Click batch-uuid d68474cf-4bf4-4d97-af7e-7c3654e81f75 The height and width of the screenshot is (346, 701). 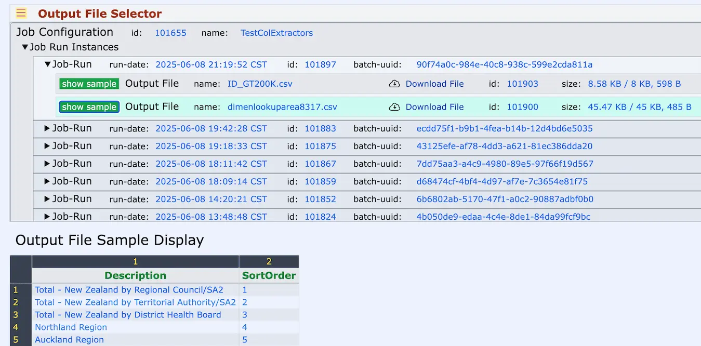coord(502,181)
